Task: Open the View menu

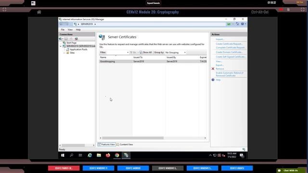Action: click(x=70, y=30)
